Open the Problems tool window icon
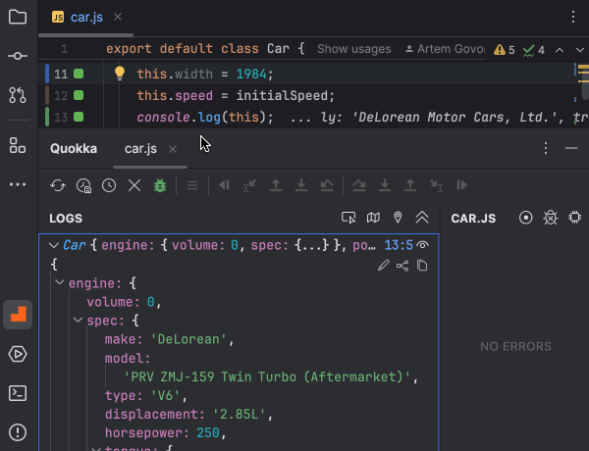This screenshot has height=451, width=589. pyautogui.click(x=18, y=432)
